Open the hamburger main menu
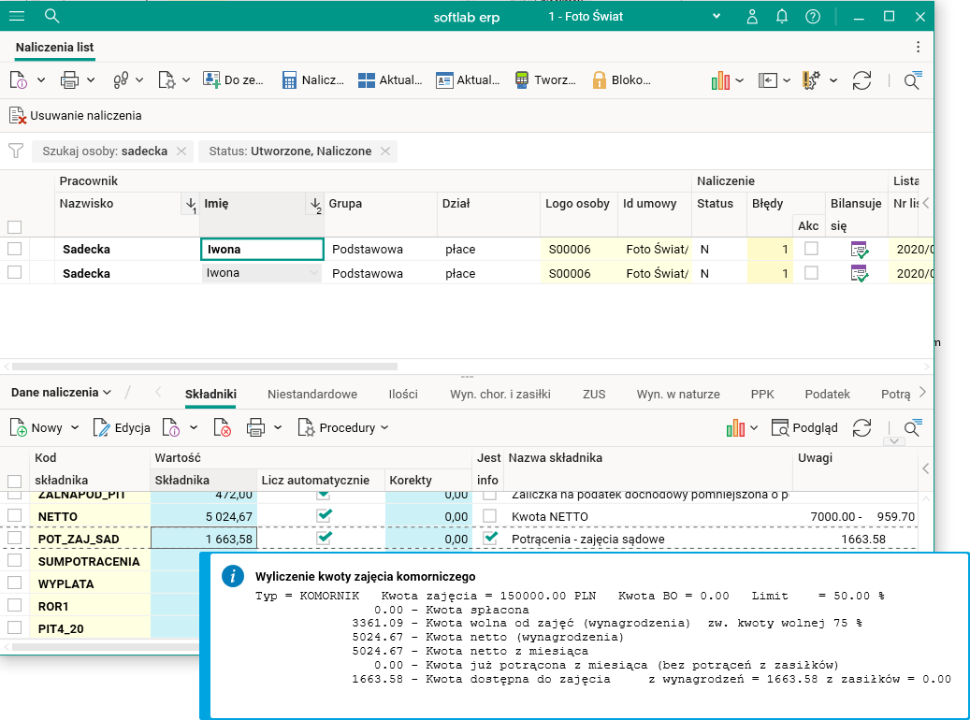Viewport: 970px width, 720px height. 17,16
